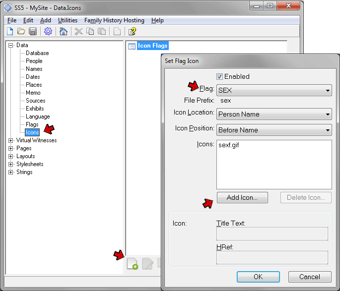Click the Copy toolbar icon

click(90, 31)
